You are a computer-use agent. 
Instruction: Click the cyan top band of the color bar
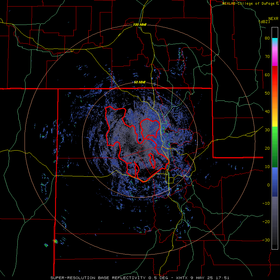(275, 40)
